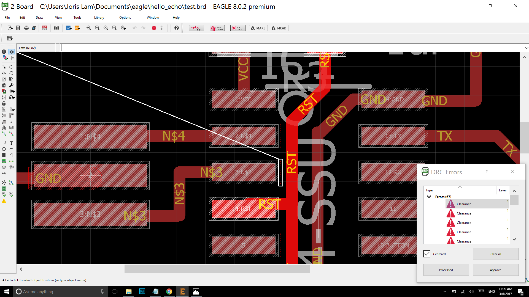Open the grid settings dropdown icon

click(x=10, y=38)
